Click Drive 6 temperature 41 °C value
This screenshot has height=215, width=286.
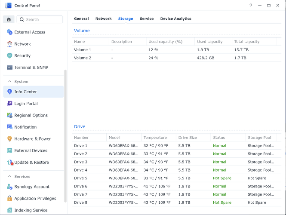click(x=157, y=186)
